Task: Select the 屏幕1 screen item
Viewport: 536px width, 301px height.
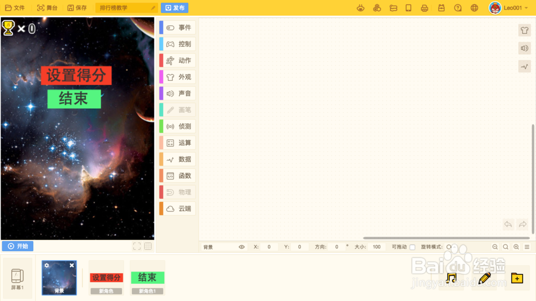Action: click(x=18, y=279)
